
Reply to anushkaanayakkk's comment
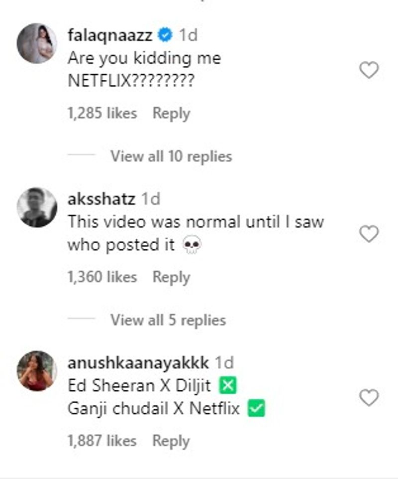point(171,441)
